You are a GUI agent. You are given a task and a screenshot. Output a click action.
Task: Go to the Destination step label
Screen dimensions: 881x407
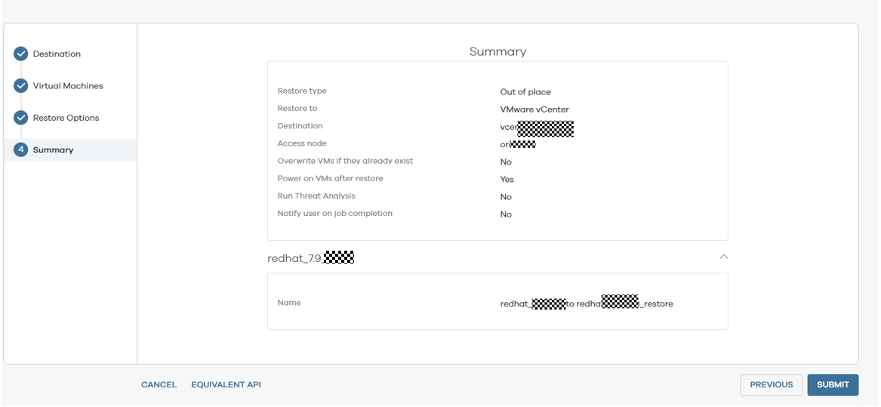click(57, 54)
